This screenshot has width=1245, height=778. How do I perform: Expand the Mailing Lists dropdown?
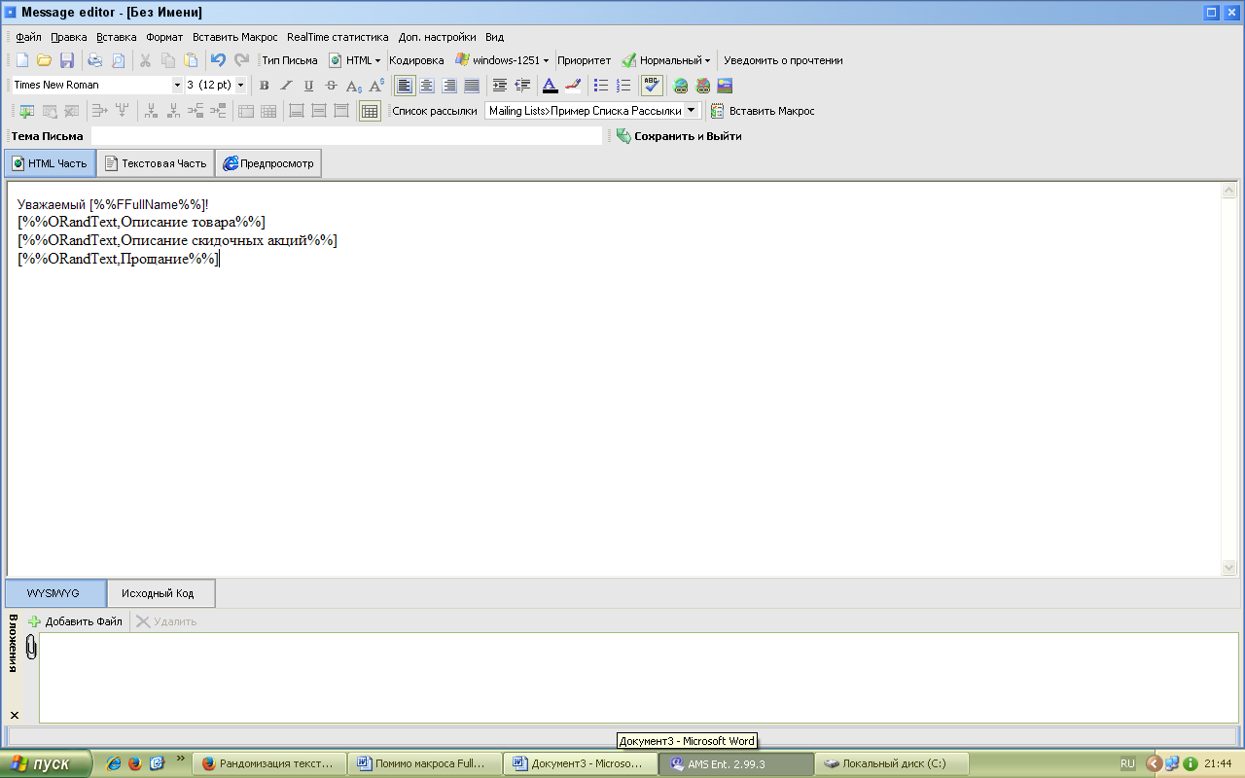coord(692,111)
